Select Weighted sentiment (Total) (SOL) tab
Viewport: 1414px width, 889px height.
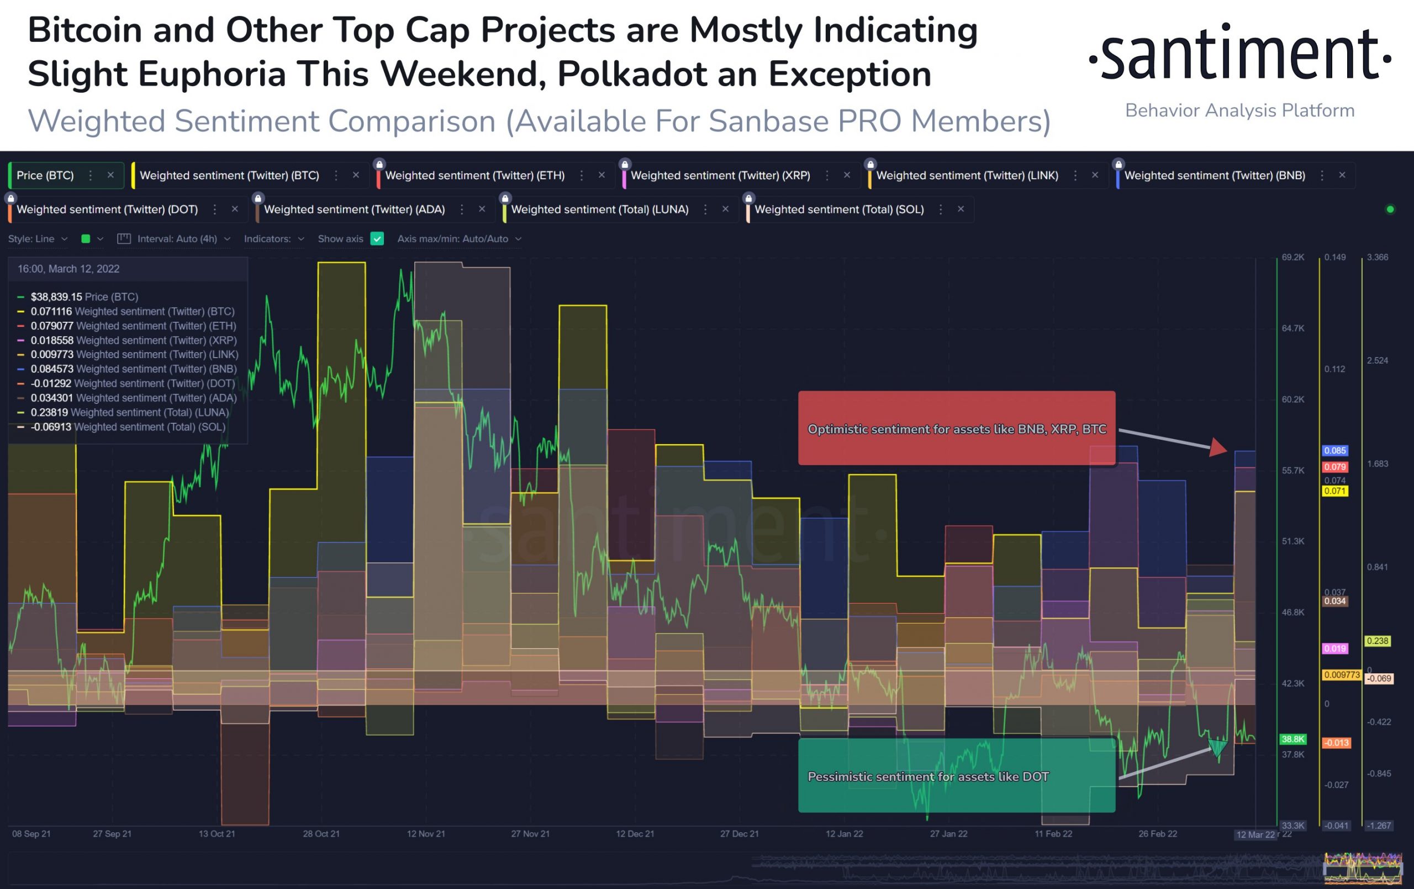coord(838,210)
